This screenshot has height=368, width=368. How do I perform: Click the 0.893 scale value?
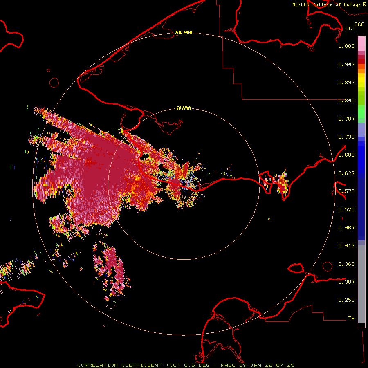coord(346,82)
